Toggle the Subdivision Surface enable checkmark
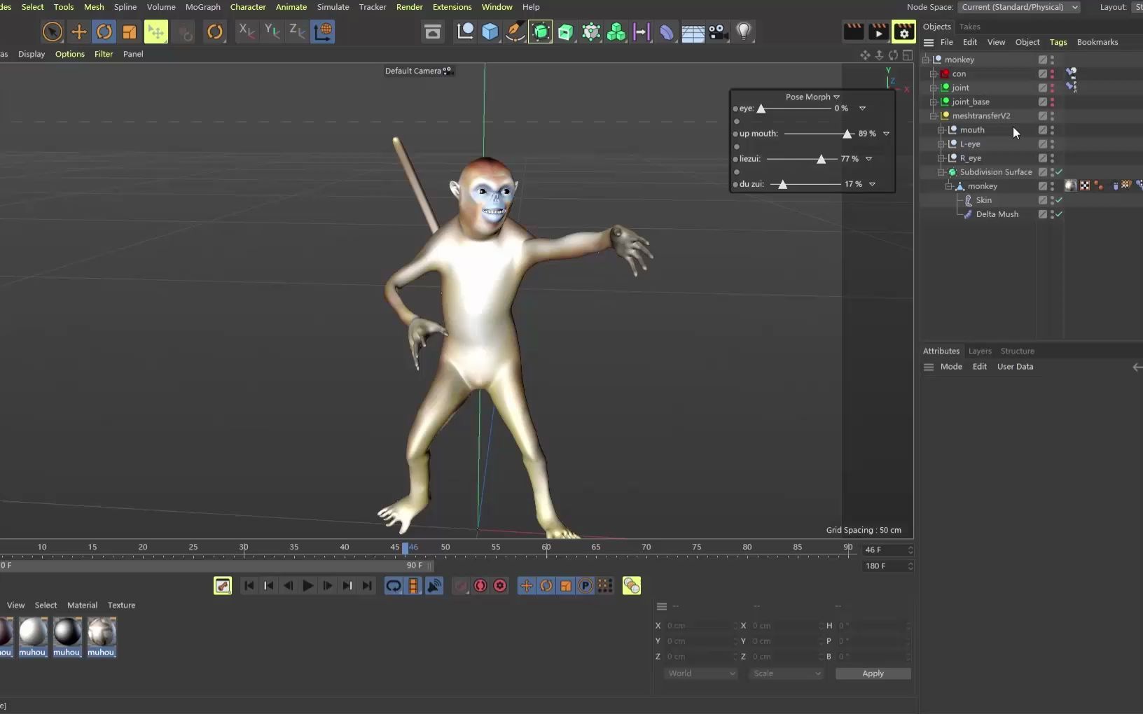Viewport: 1143px width, 714px height. (1058, 172)
